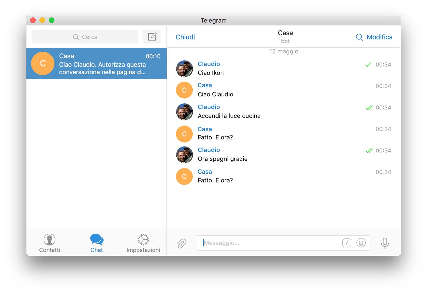The width and height of the screenshot is (427, 293).
Task: Click the paperclip attachment icon
Action: click(182, 243)
